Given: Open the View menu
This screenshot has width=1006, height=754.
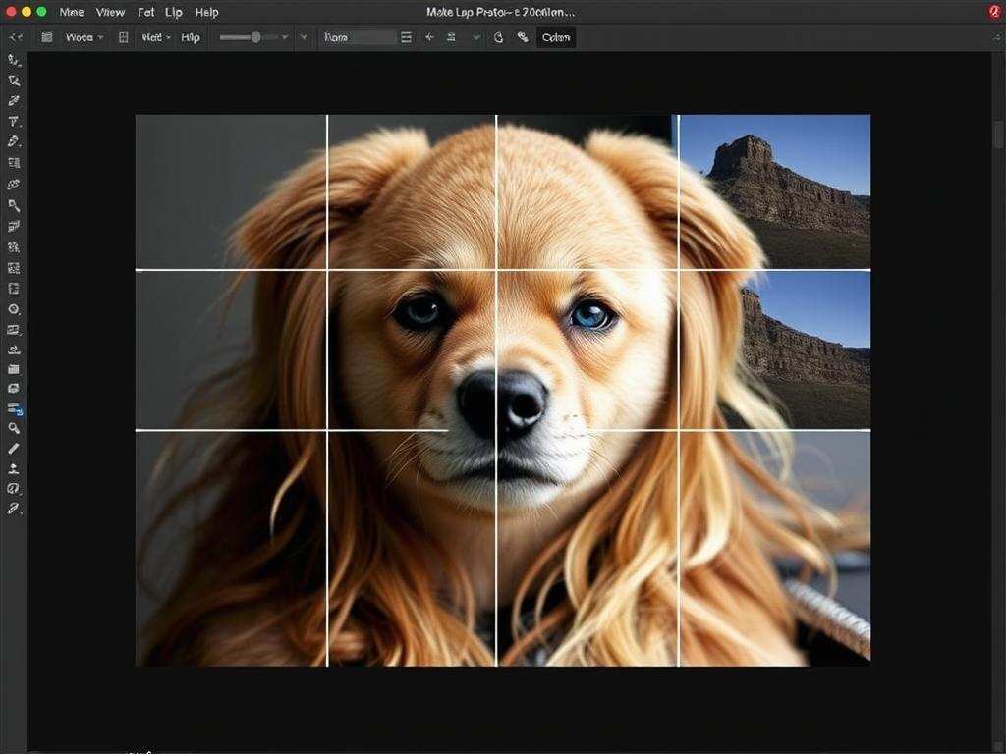Looking at the screenshot, I should pyautogui.click(x=110, y=12).
